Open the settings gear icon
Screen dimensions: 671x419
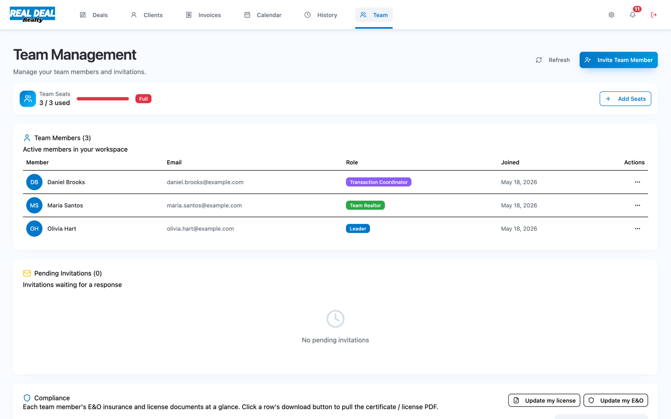611,15
